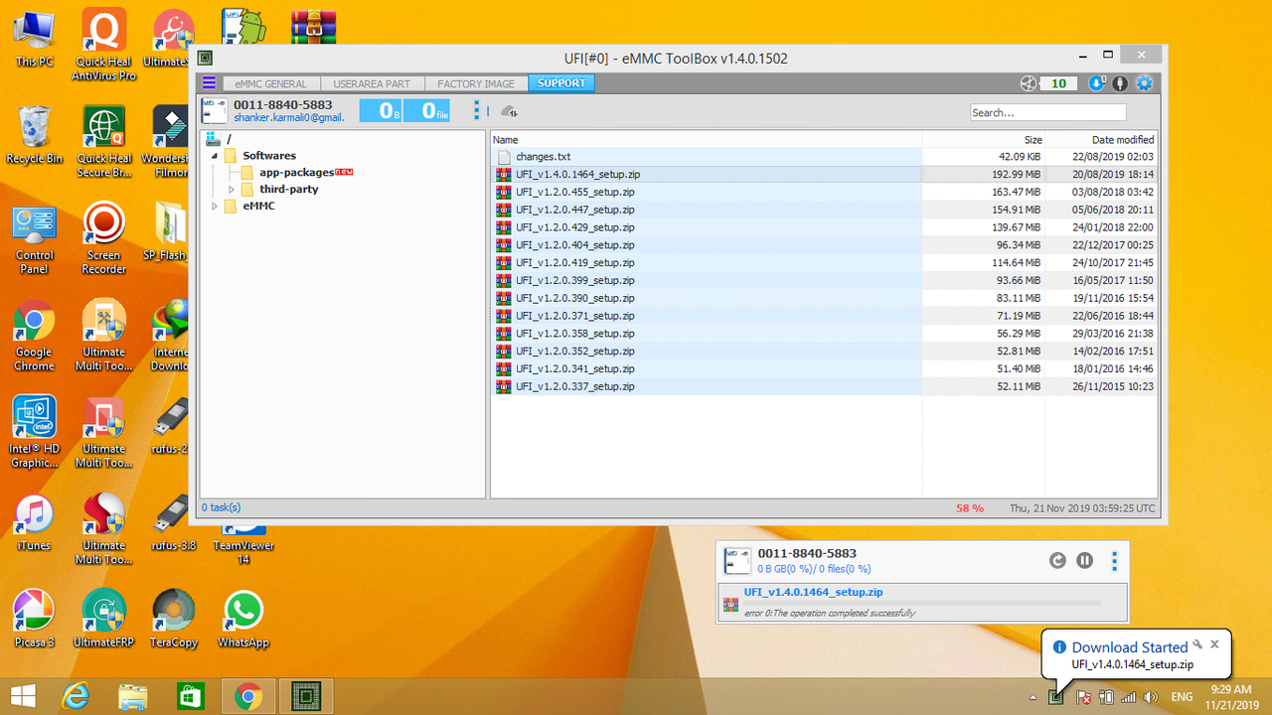The height and width of the screenshot is (715, 1272).
Task: Sort by the Name column header
Action: (x=707, y=140)
